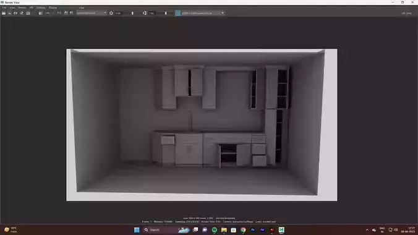Open the File menu

coord(4,8)
